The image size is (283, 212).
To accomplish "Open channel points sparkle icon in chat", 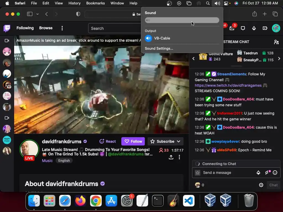I will pos(267,173).
